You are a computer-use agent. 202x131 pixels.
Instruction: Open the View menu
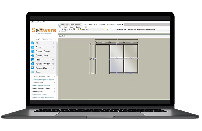click(x=71, y=27)
